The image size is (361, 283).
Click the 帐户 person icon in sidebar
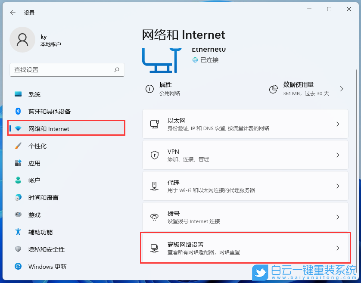pos(18,180)
